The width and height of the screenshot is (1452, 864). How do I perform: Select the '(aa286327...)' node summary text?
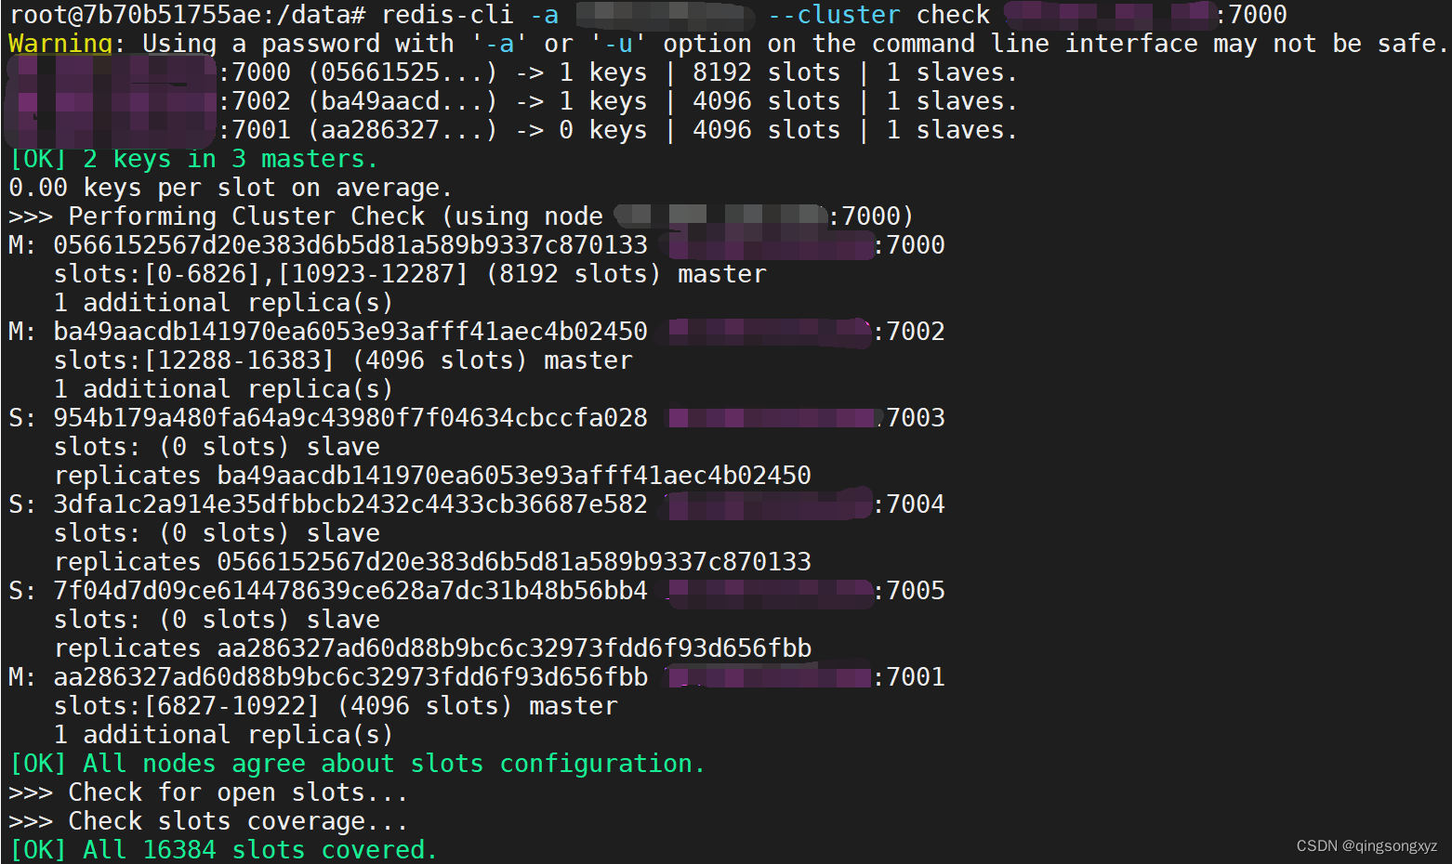[402, 130]
